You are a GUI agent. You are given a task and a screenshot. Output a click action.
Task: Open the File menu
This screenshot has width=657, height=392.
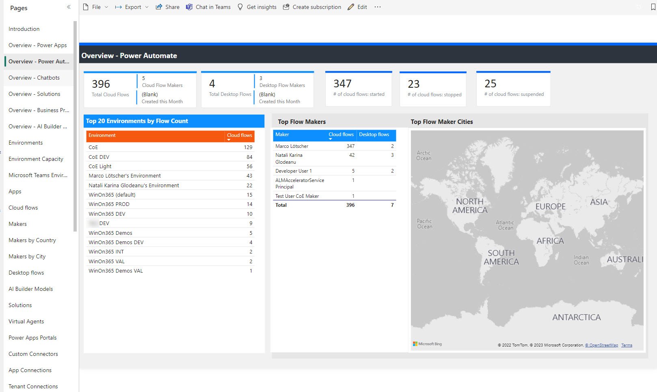[x=96, y=7]
